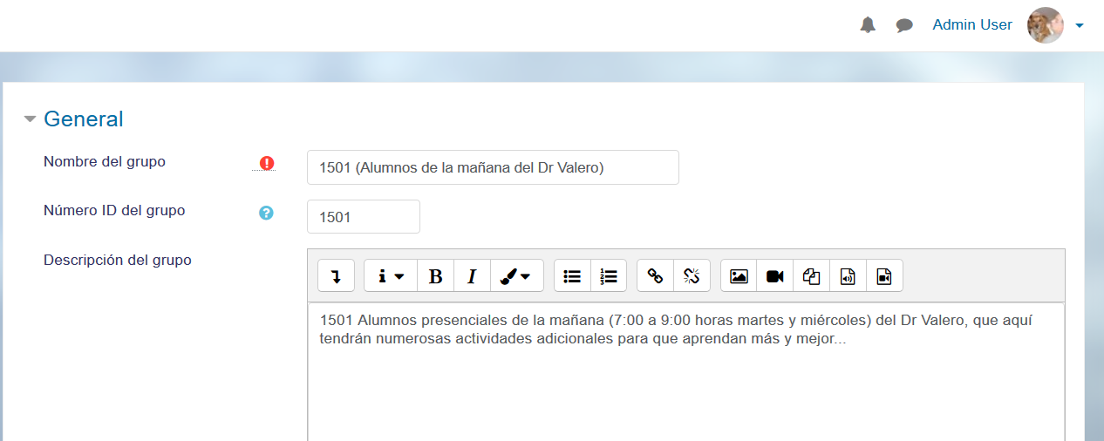
Task: Collapse the General section triangle
Action: (31, 119)
